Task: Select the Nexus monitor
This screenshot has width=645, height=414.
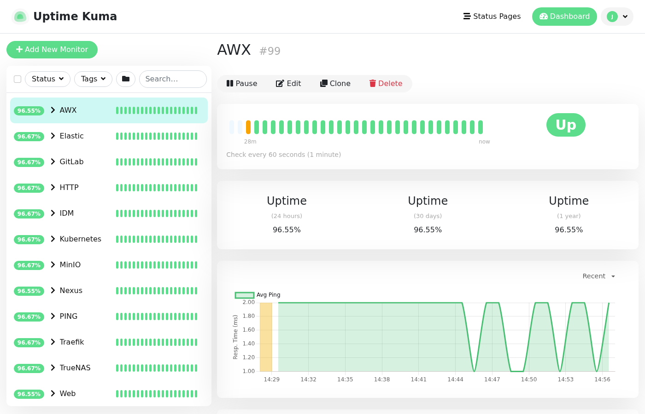Action: (x=109, y=291)
